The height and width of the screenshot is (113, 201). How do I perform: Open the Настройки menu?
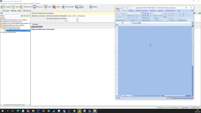click(25, 3)
